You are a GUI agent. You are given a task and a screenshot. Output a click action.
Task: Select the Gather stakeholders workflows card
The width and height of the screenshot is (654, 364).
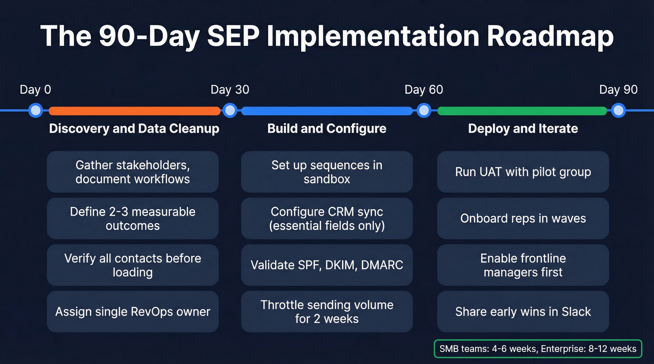(133, 172)
